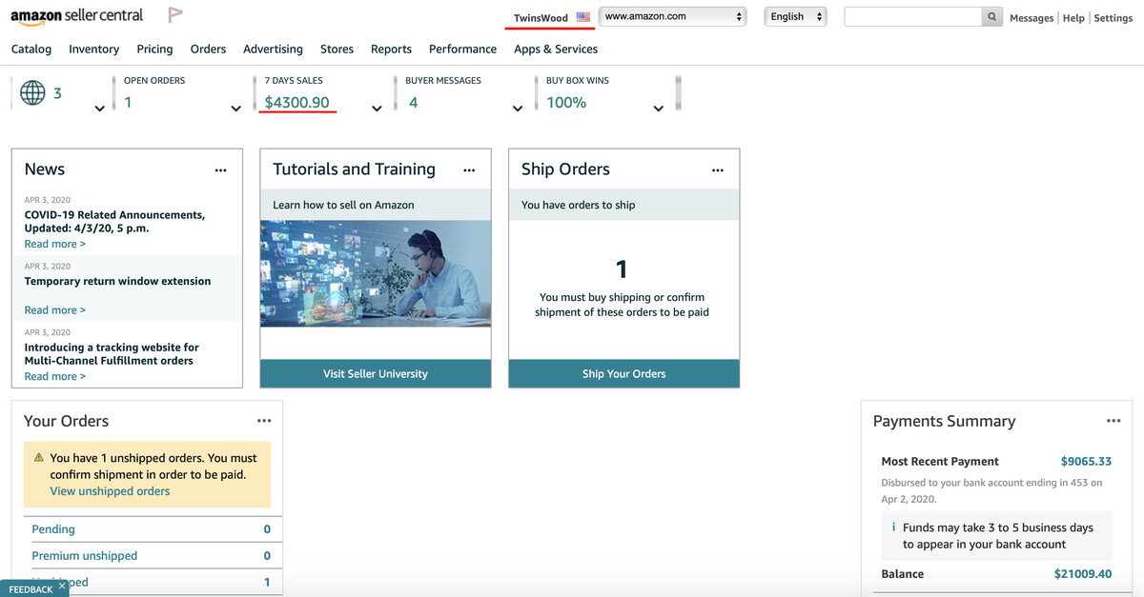Click the 100% Buy Box Wins value
The height and width of the screenshot is (597, 1144).
(566, 102)
